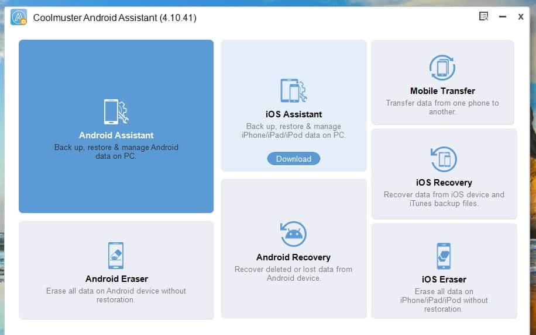Click the Android Eraser phone icon

[x=116, y=256]
